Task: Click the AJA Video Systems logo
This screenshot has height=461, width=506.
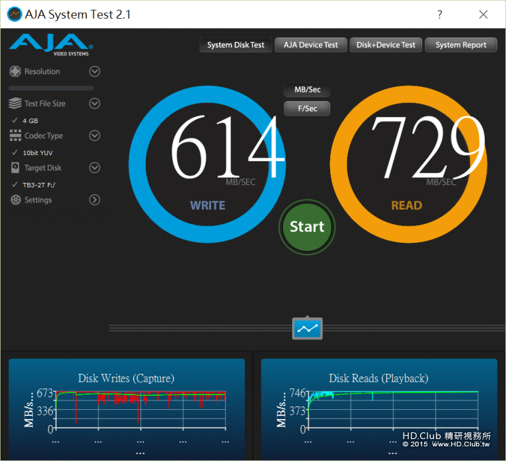Action: [x=51, y=45]
